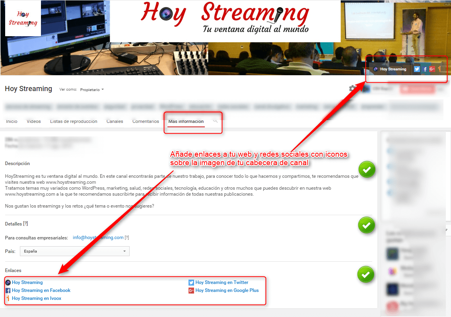This screenshot has height=317, width=451.
Task: Click the Hoy Streaming channel avatar logo
Action: (23, 19)
